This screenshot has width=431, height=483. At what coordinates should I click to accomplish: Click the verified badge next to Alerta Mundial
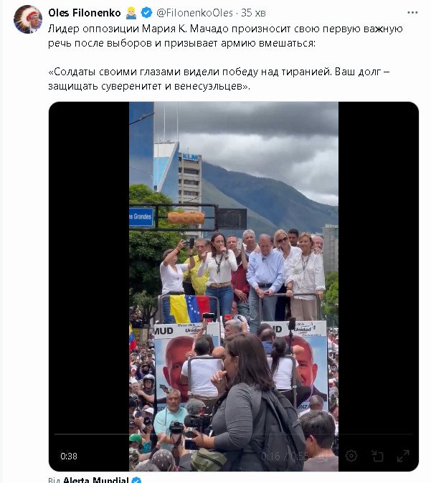click(x=136, y=480)
